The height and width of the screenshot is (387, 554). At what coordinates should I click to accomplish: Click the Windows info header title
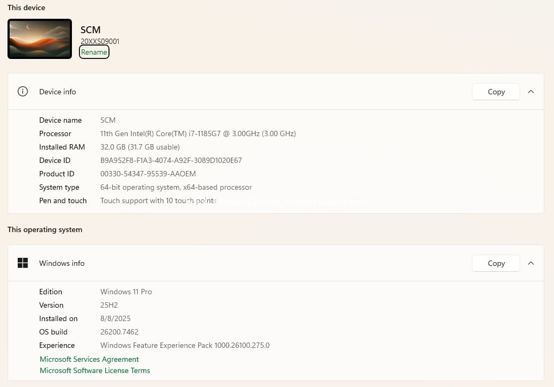[x=62, y=263]
